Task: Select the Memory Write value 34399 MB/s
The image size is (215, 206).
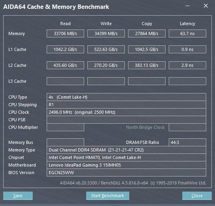Action: tap(106, 33)
